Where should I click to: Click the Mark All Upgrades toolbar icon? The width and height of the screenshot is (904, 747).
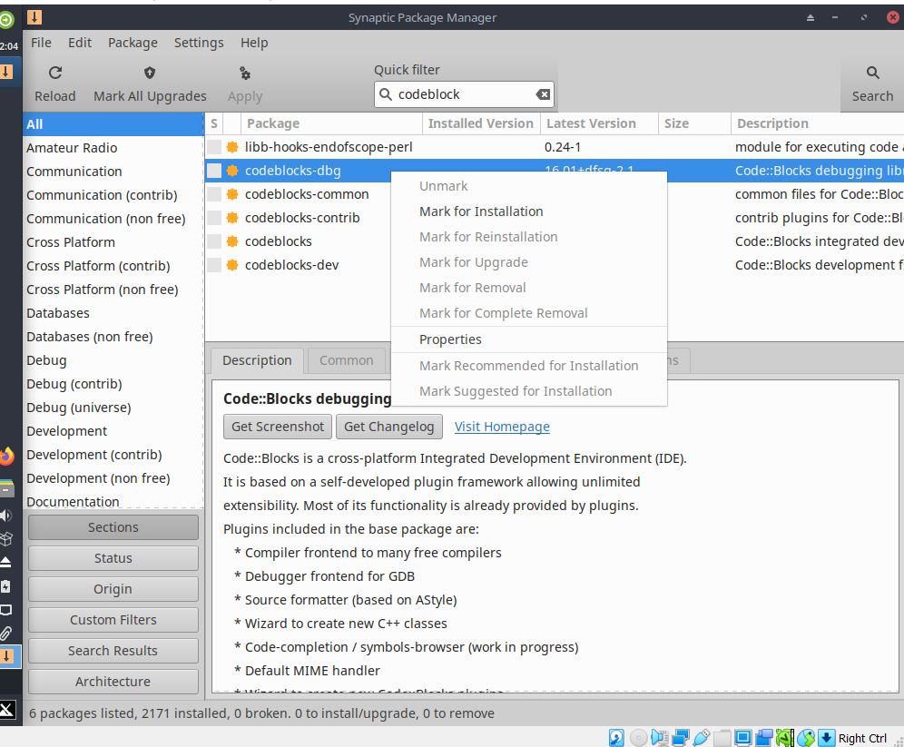coord(150,73)
